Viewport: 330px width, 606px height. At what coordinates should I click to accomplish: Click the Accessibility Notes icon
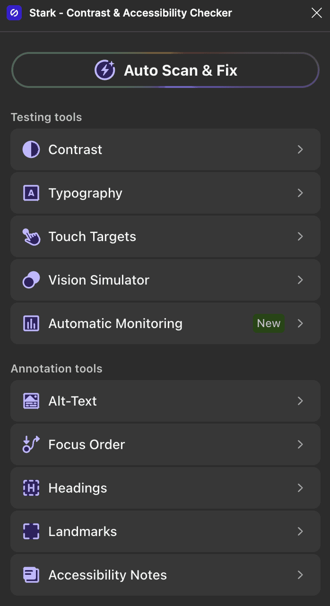click(31, 575)
